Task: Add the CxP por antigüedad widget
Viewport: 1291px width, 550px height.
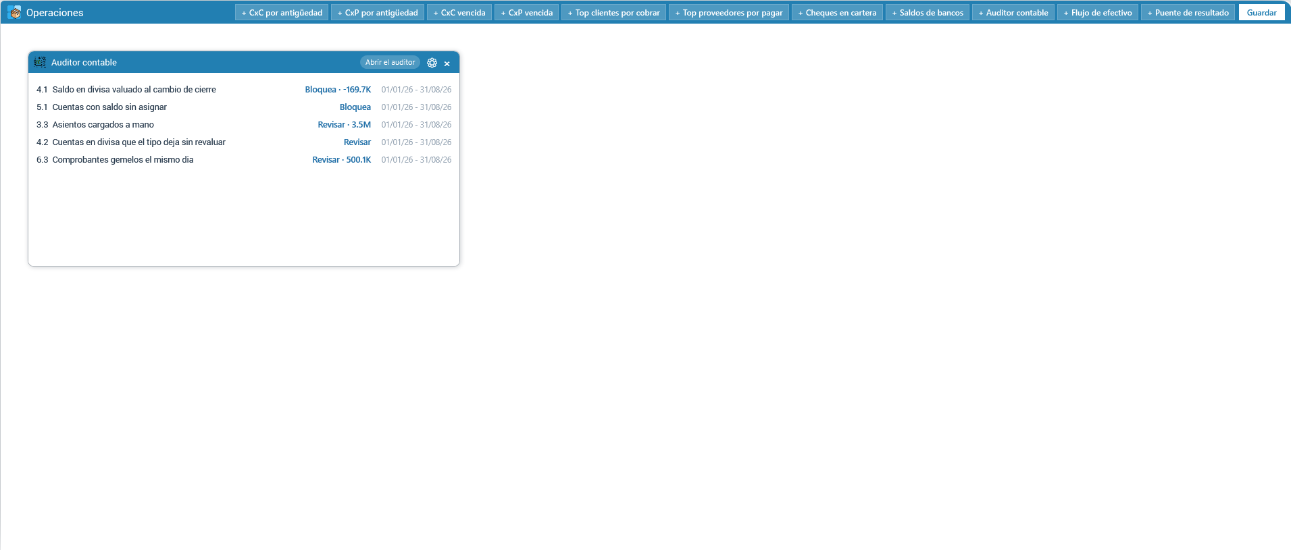Action: 378,12
